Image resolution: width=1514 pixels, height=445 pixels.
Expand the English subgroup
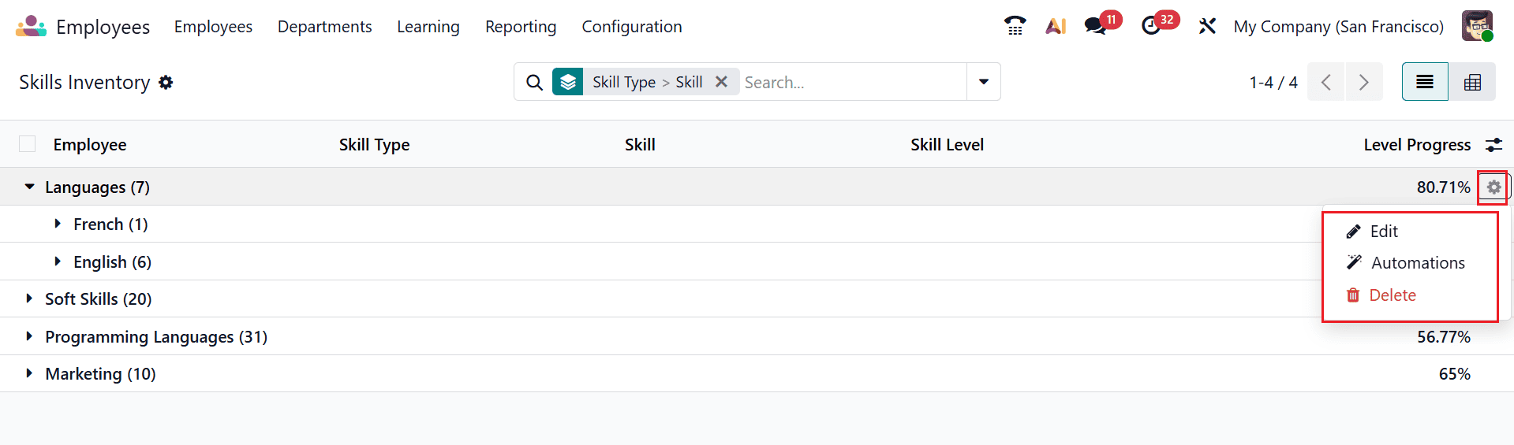click(x=58, y=261)
